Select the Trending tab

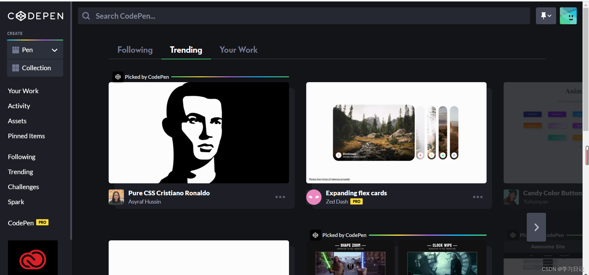pyautogui.click(x=186, y=50)
